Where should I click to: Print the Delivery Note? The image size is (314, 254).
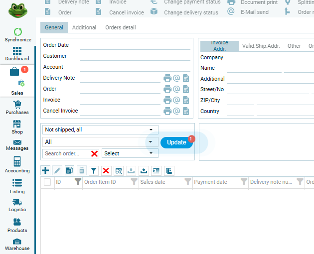point(167,78)
